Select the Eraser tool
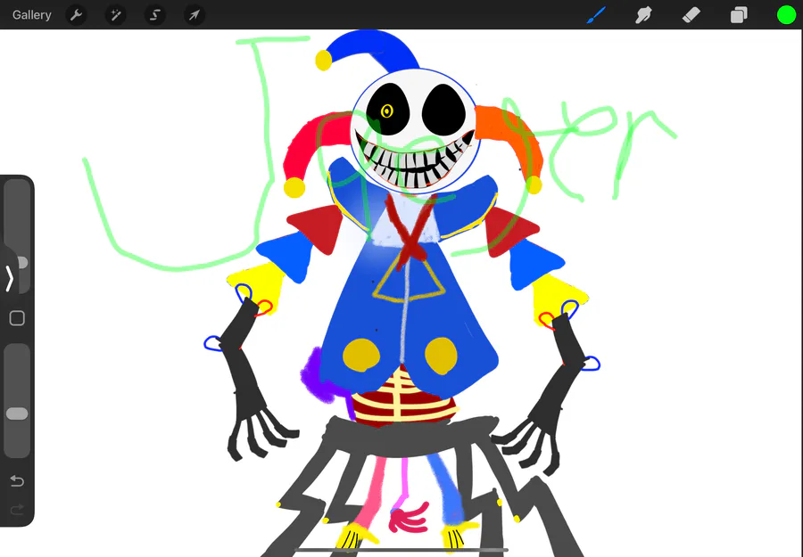The width and height of the screenshot is (803, 557). (x=691, y=15)
